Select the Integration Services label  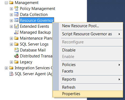tap(34, 68)
